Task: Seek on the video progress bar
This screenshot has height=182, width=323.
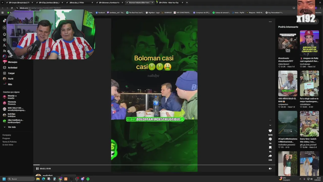Action: pos(154,165)
